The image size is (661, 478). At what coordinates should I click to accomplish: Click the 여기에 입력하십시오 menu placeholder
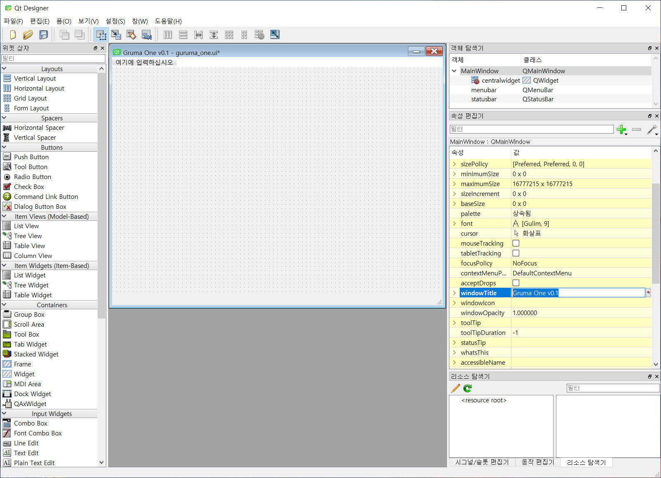[144, 62]
